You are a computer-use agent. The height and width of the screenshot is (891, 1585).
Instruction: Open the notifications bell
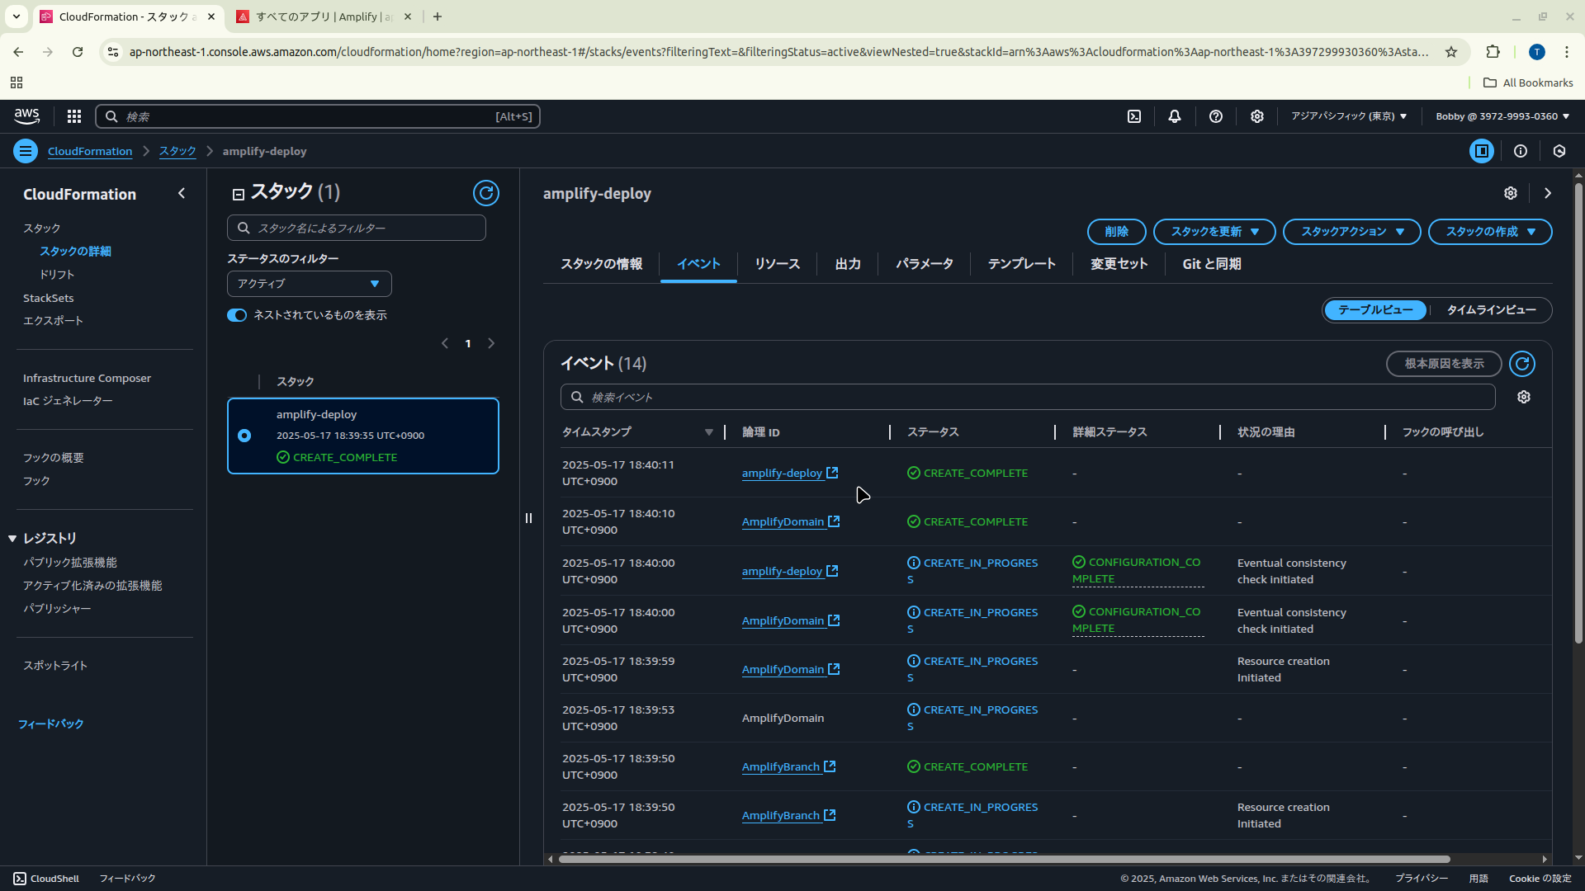pos(1174,116)
